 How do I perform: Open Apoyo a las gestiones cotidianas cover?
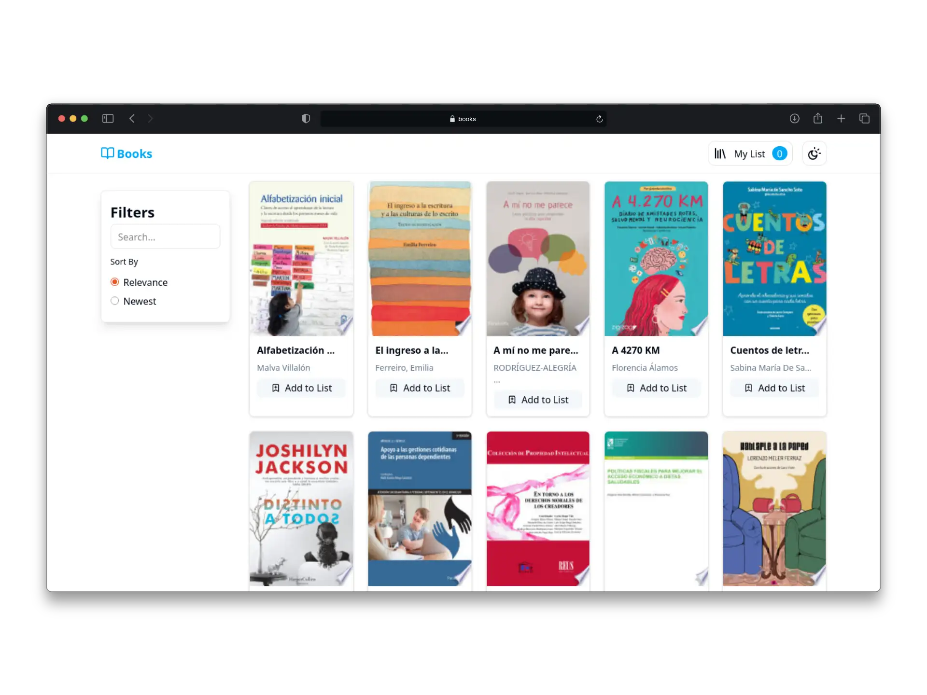coord(420,509)
